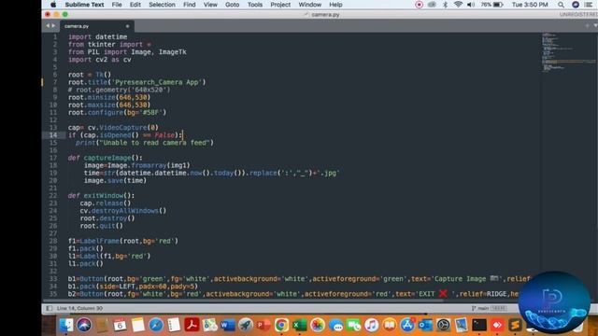Click the horizontal scrollbar in the editor
The image size is (598, 336).
(244, 301)
